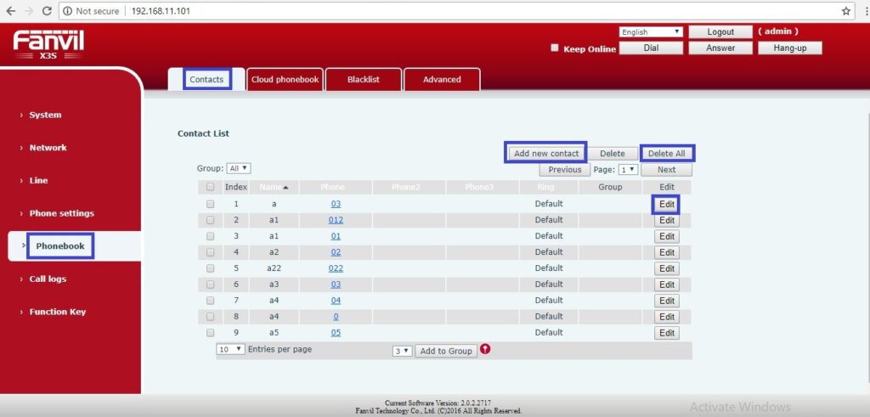
Task: Click the Name column sort arrow
Action: tap(285, 187)
